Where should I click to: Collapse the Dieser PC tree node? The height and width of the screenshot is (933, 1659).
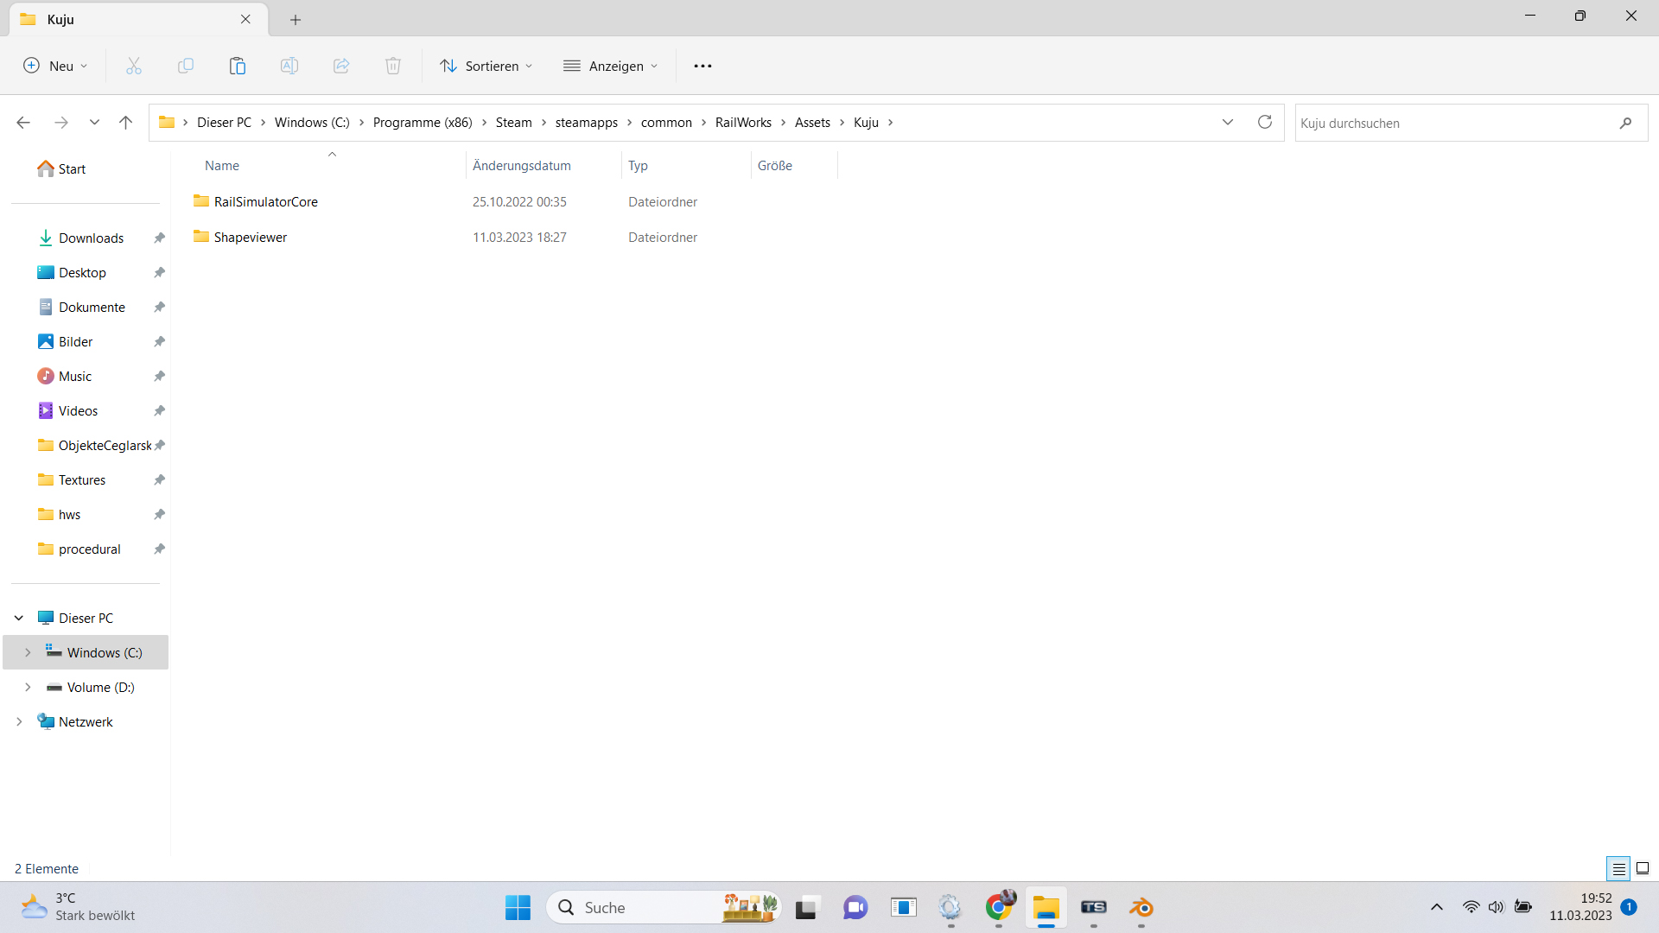tap(19, 618)
